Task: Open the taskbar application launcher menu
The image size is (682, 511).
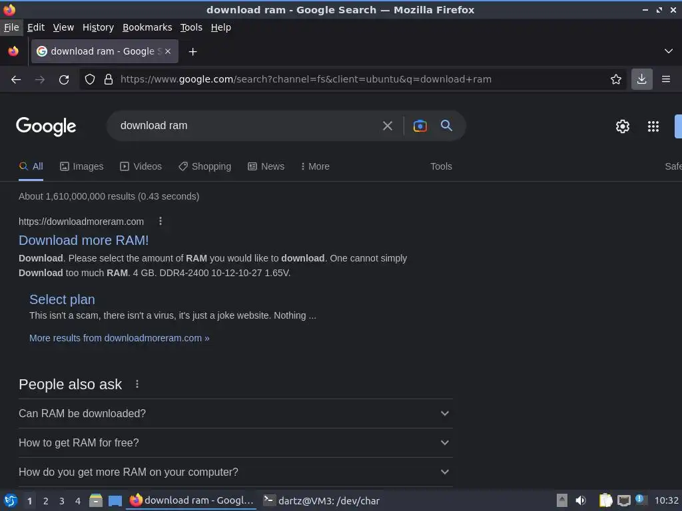Action: click(11, 500)
